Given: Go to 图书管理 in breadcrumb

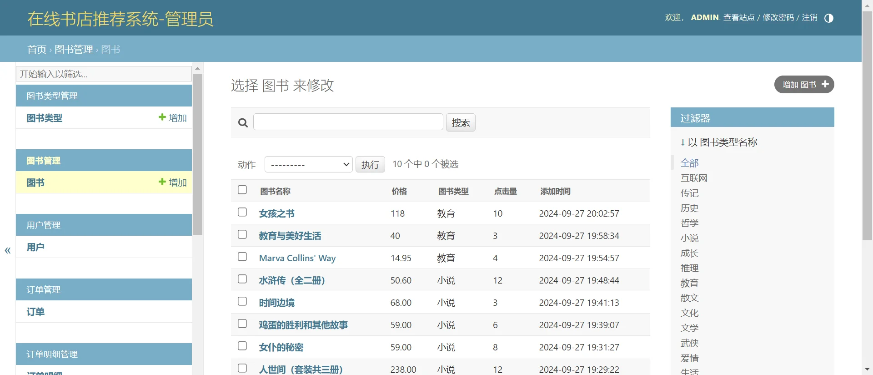Looking at the screenshot, I should tap(74, 49).
